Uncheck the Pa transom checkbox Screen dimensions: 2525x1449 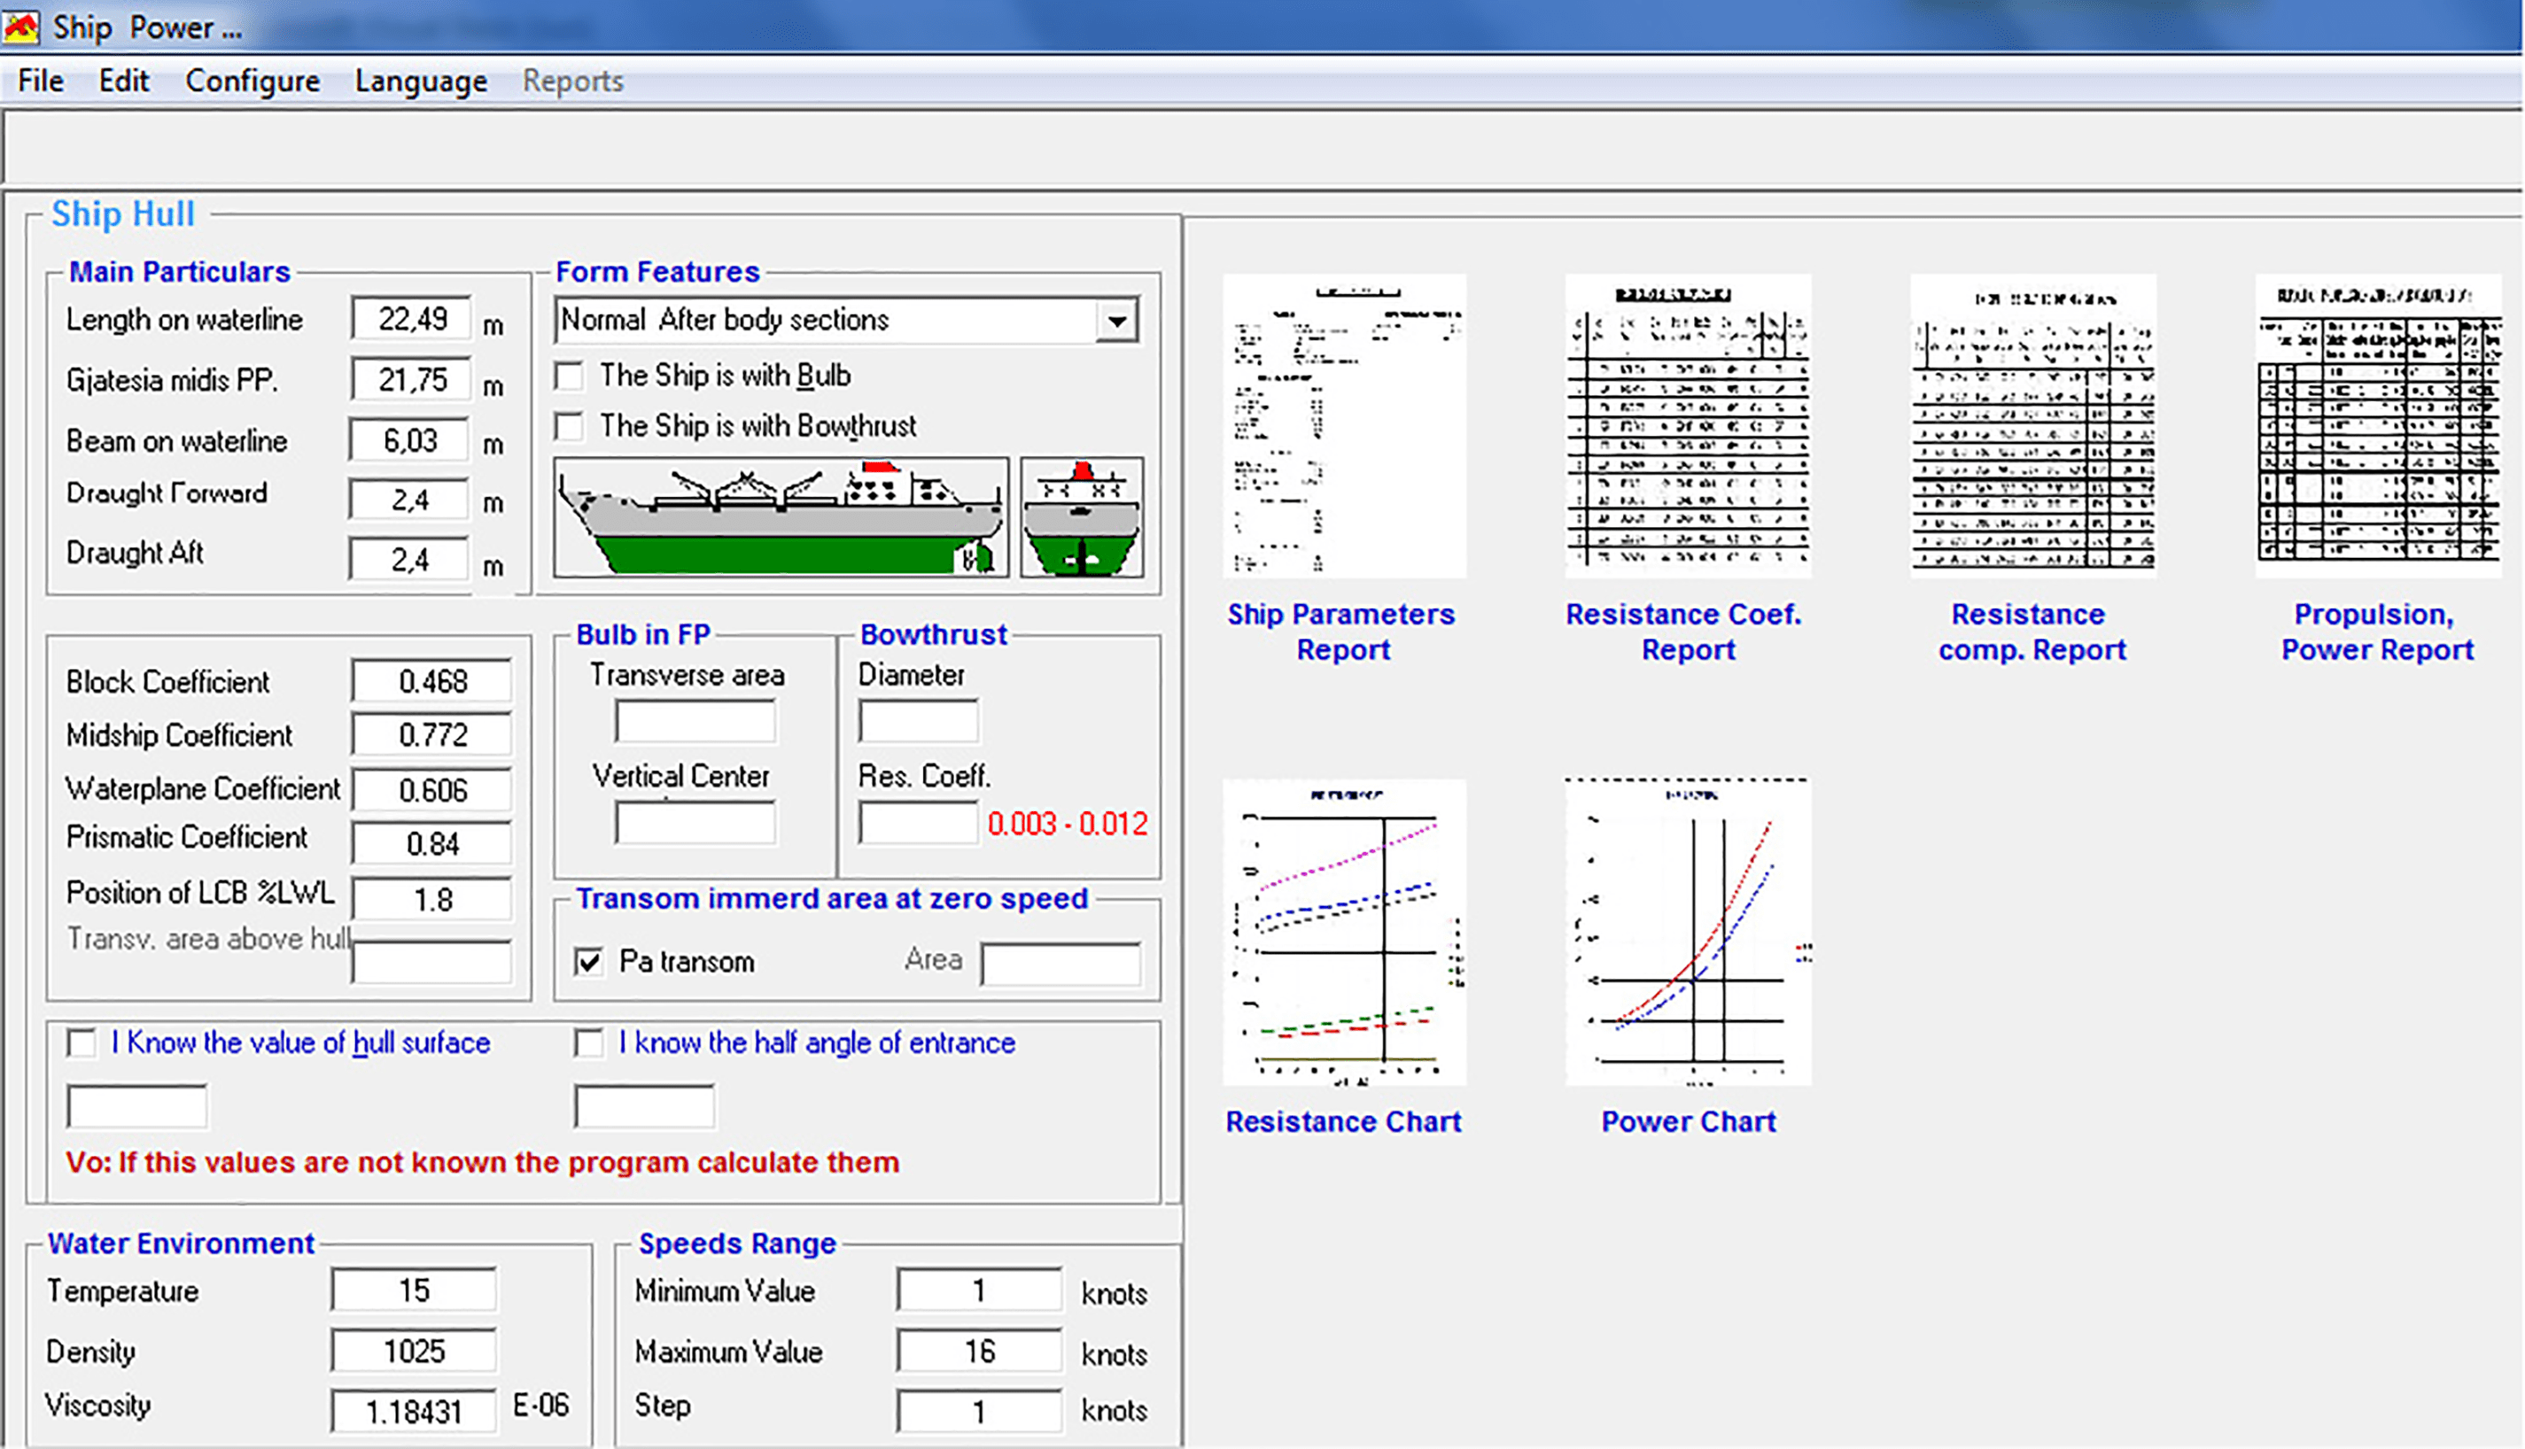[589, 961]
